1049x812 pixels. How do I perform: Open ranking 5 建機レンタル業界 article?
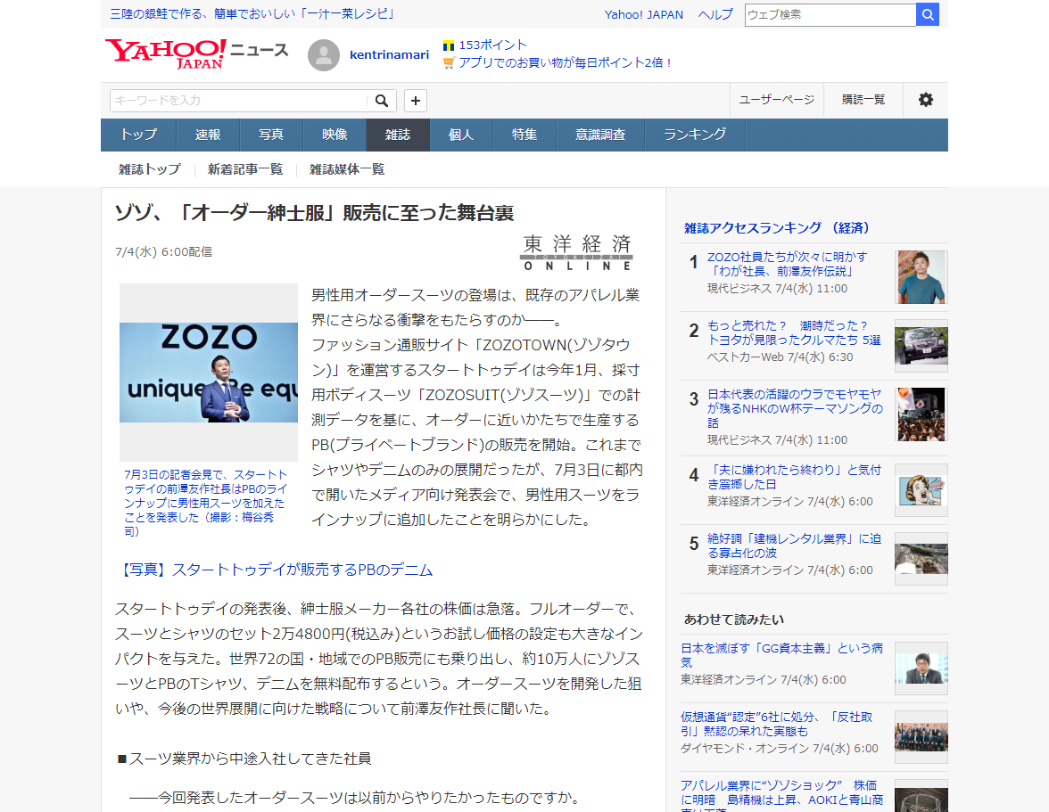coord(794,546)
